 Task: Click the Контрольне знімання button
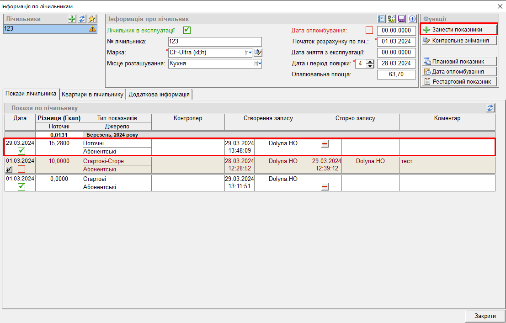click(458, 41)
